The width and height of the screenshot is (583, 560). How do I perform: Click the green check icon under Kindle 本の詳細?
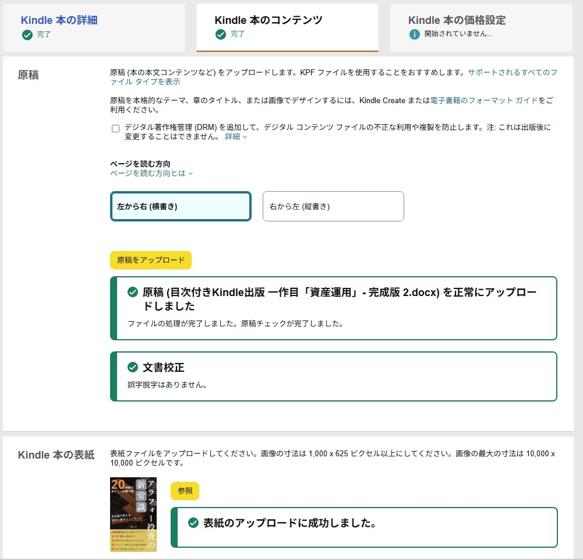[27, 35]
